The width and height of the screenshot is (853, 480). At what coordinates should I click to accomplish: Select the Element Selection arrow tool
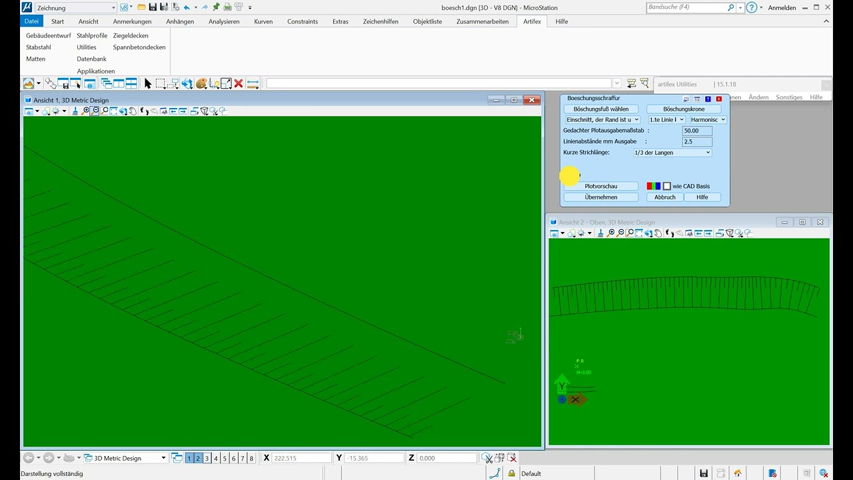coord(148,83)
